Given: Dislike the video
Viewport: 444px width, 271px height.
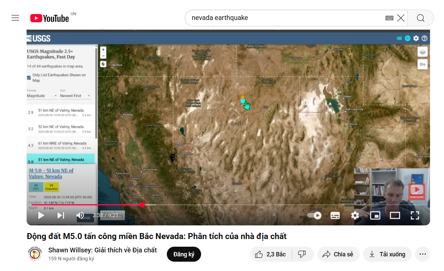Looking at the screenshot, I should point(302,254).
